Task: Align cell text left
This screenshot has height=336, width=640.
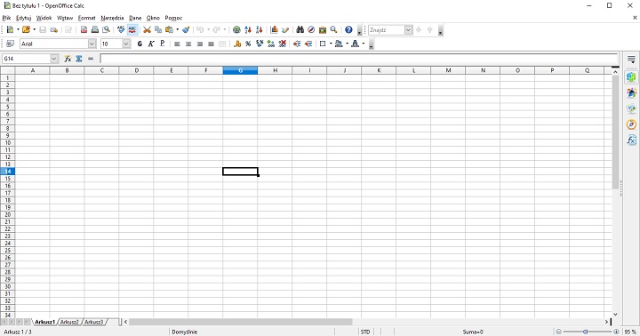Action: (177, 44)
